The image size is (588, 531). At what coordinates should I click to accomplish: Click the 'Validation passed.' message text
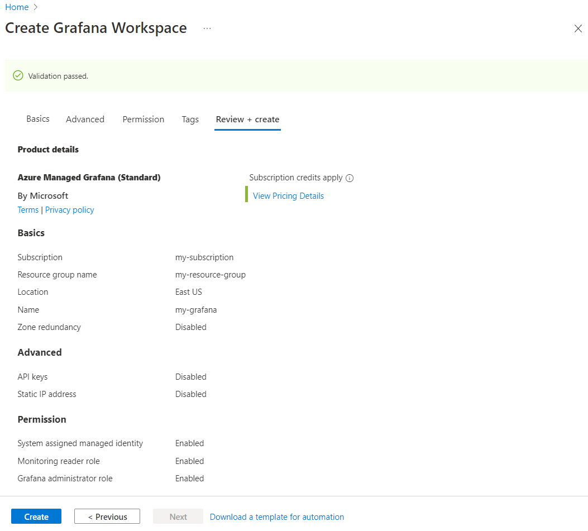58,76
